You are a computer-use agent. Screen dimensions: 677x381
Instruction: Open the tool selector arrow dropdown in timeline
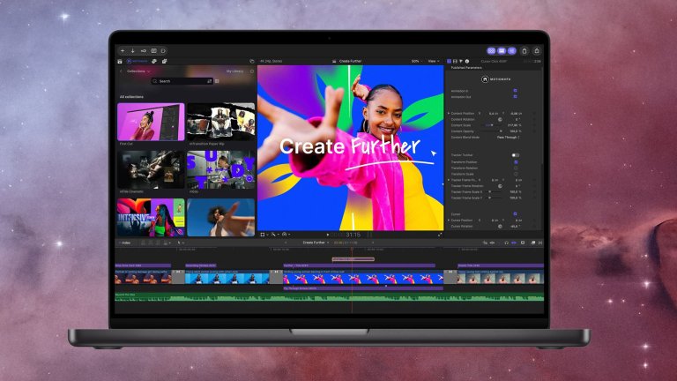point(180,243)
